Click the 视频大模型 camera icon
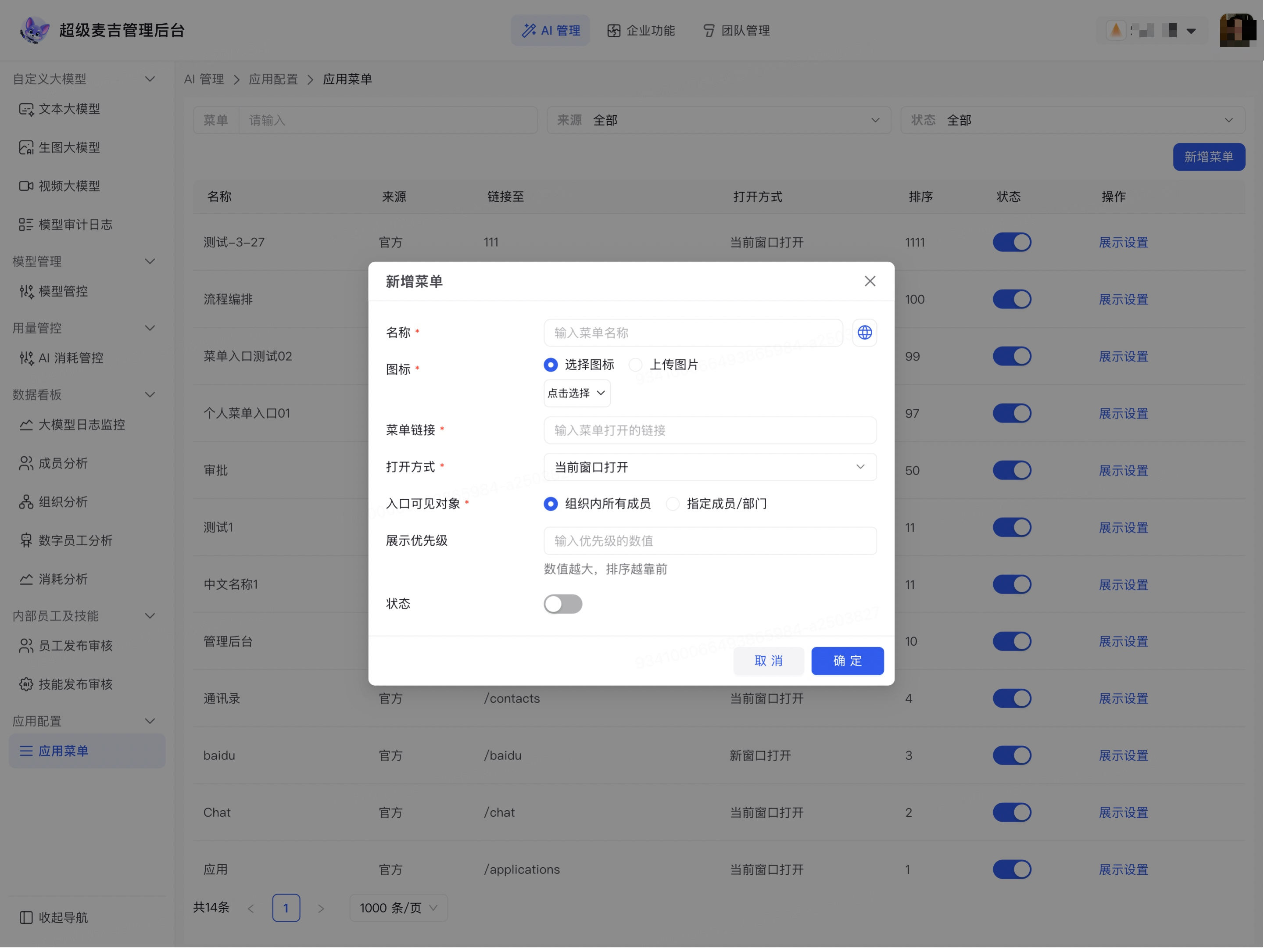 26,186
